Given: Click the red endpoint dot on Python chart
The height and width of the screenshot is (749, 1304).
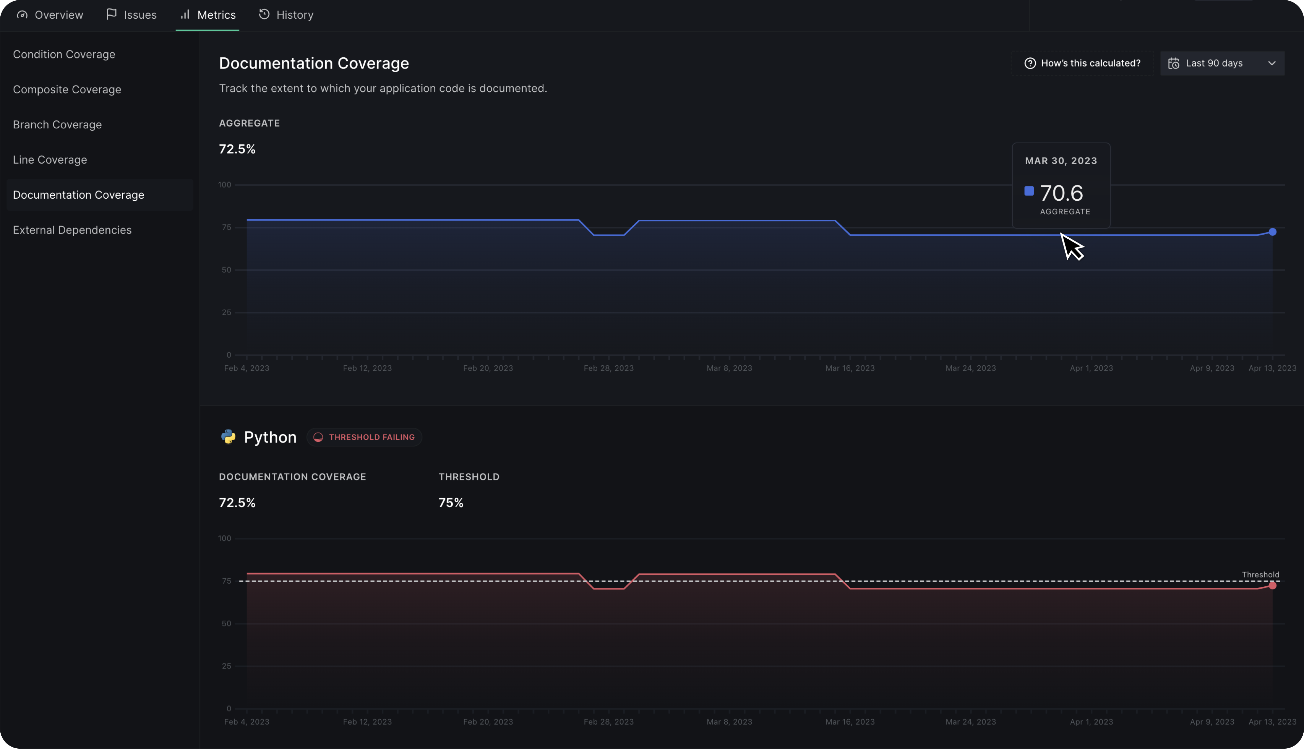Looking at the screenshot, I should [1272, 585].
